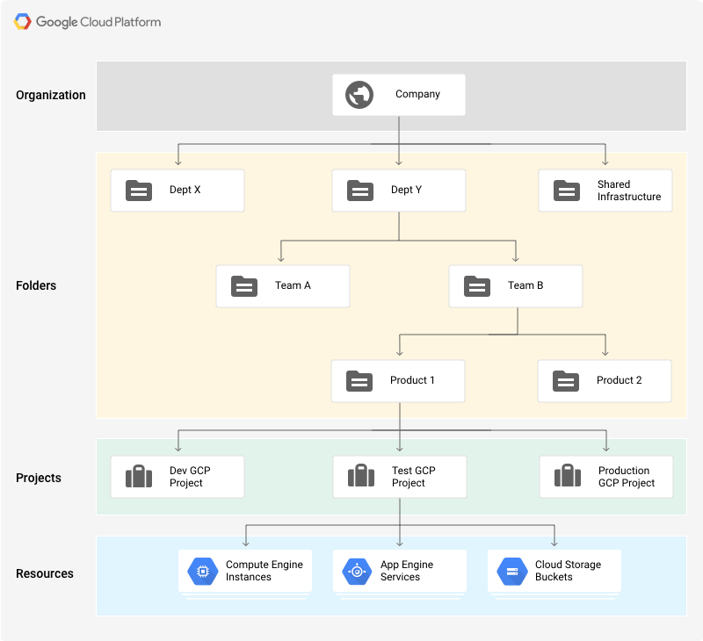The height and width of the screenshot is (641, 703).
Task: Select the folder icon for Shared Infrastructure
Action: tap(566, 191)
